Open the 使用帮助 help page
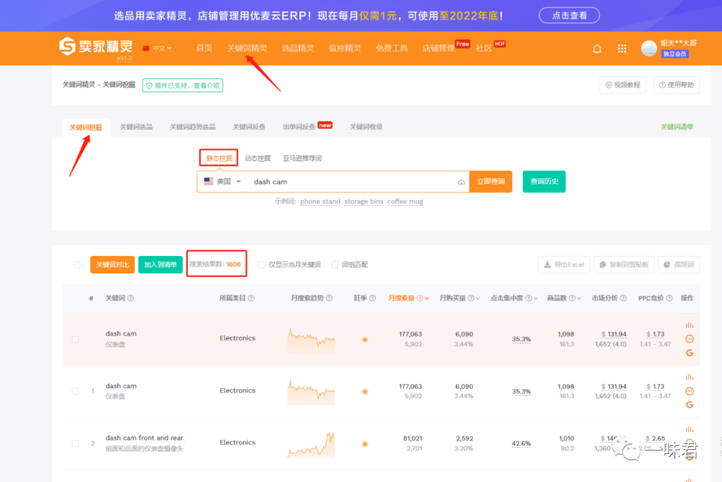The width and height of the screenshot is (722, 482). 677,85
